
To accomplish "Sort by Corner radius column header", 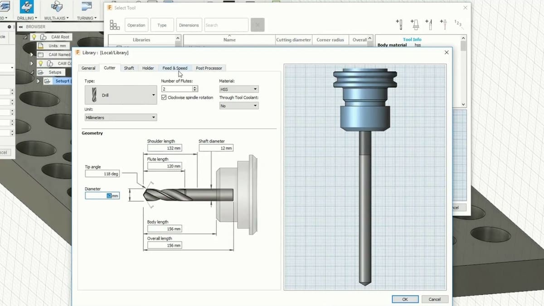I will coord(330,40).
